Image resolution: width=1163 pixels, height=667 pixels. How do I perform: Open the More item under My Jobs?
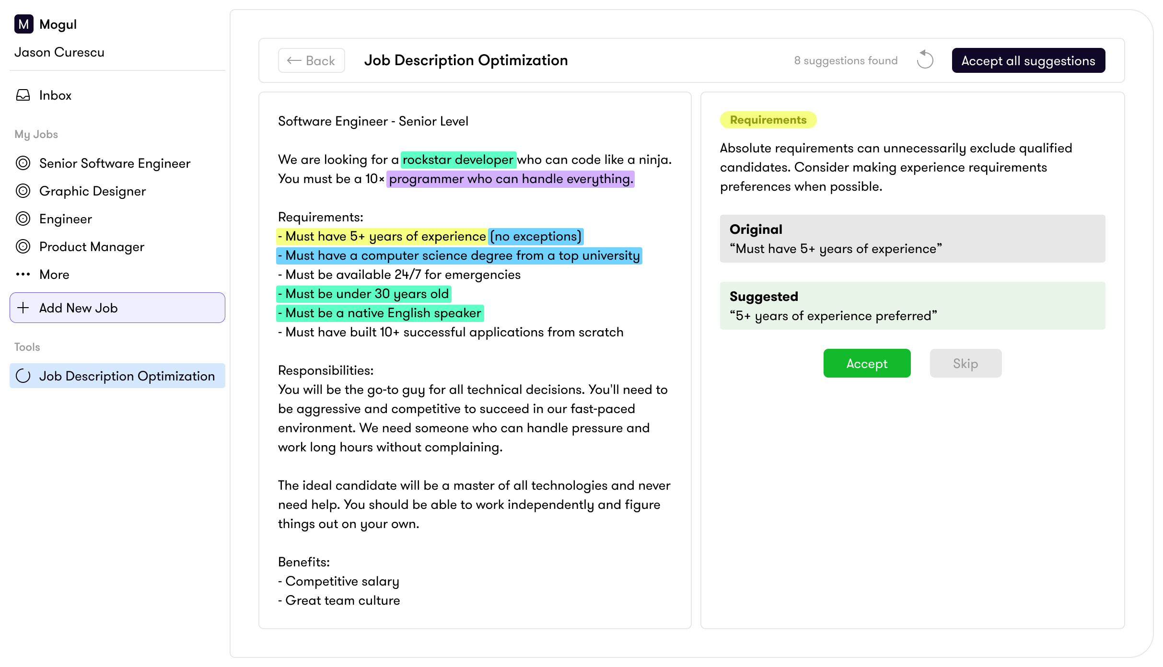54,274
